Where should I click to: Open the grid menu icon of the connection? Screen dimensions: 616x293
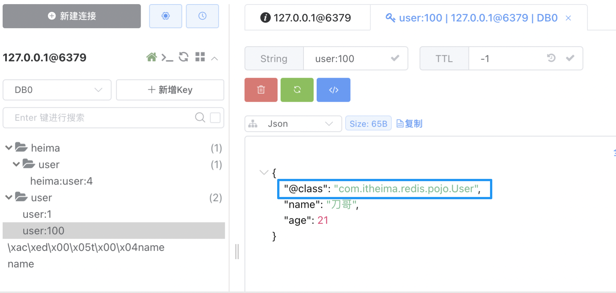200,57
